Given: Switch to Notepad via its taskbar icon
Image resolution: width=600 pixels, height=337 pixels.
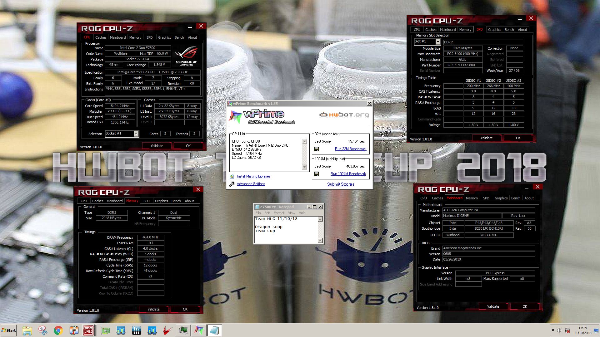Looking at the screenshot, I should (214, 330).
